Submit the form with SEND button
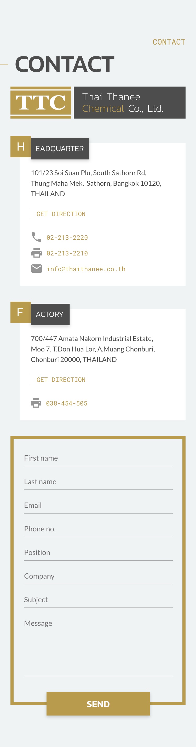The width and height of the screenshot is (196, 747). [x=98, y=704]
